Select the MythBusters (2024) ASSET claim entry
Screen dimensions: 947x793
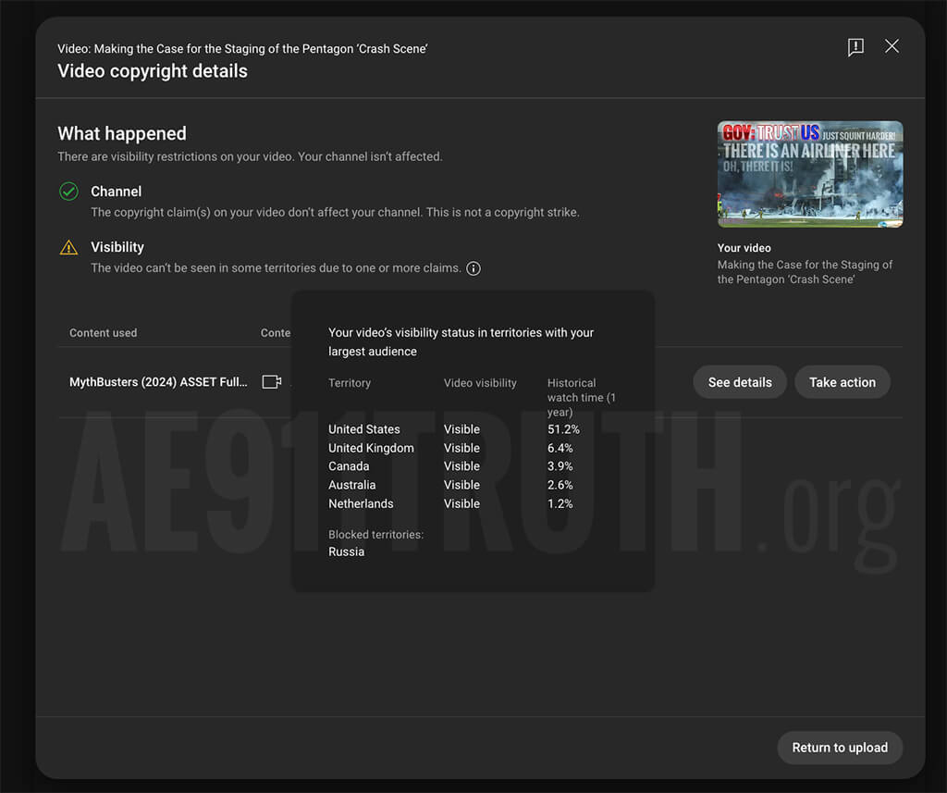(158, 382)
